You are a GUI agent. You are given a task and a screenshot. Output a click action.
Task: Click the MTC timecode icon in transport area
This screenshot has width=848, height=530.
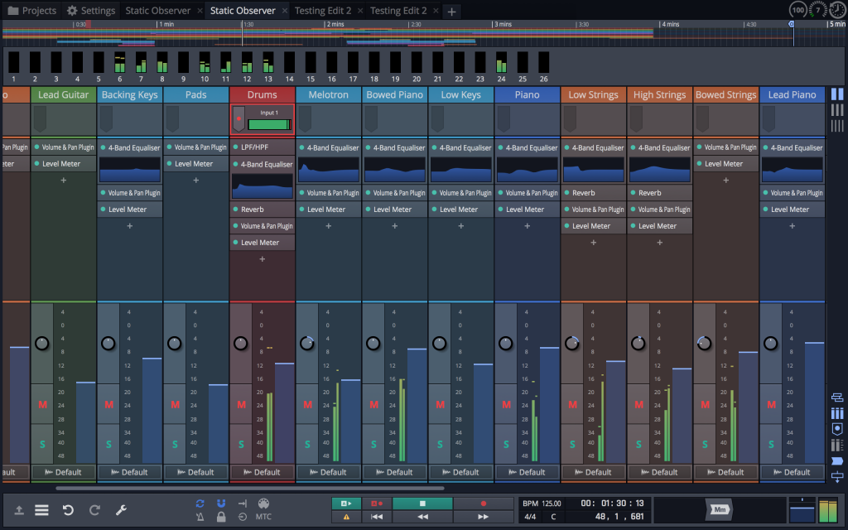pyautogui.click(x=264, y=514)
